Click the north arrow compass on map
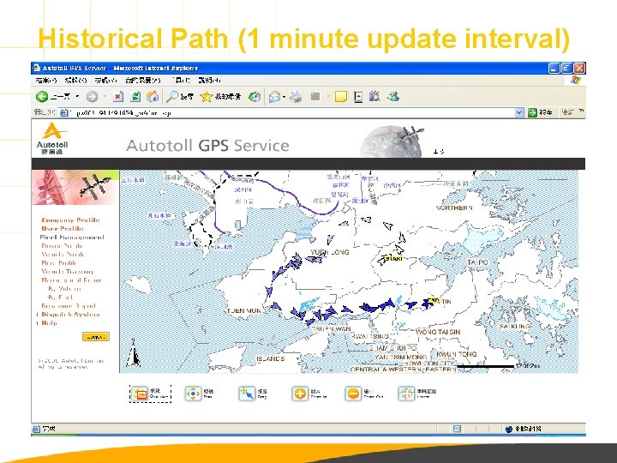Viewport: 617px width, 463px height. (x=134, y=352)
